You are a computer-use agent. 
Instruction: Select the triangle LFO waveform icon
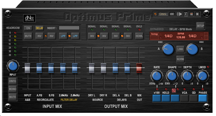click(x=174, y=91)
